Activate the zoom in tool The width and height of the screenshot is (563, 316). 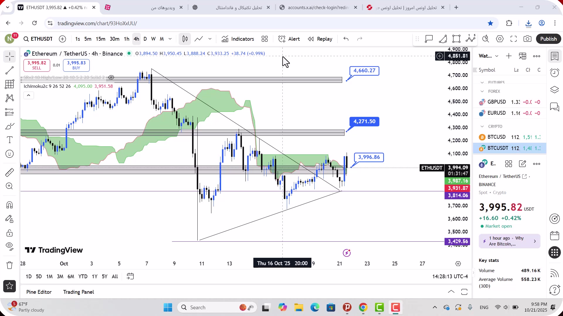10,186
